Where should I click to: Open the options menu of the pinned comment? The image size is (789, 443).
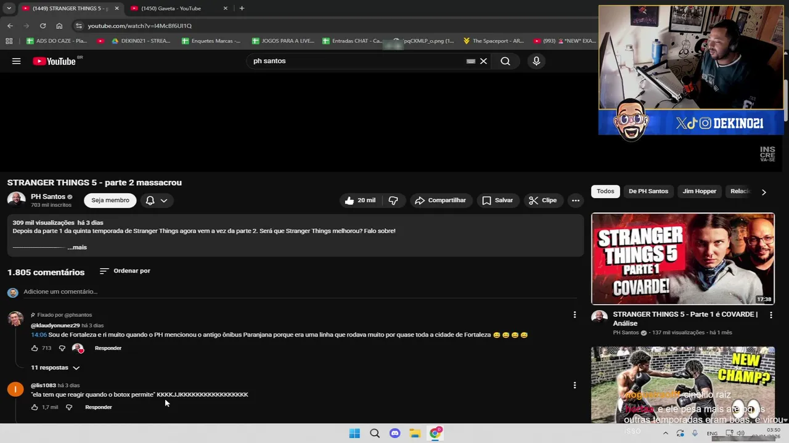[x=574, y=314]
